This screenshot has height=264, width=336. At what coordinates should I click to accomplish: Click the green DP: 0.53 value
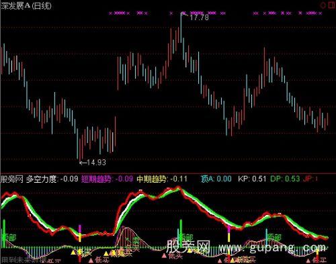point(285,179)
